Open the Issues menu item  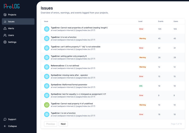(11, 22)
